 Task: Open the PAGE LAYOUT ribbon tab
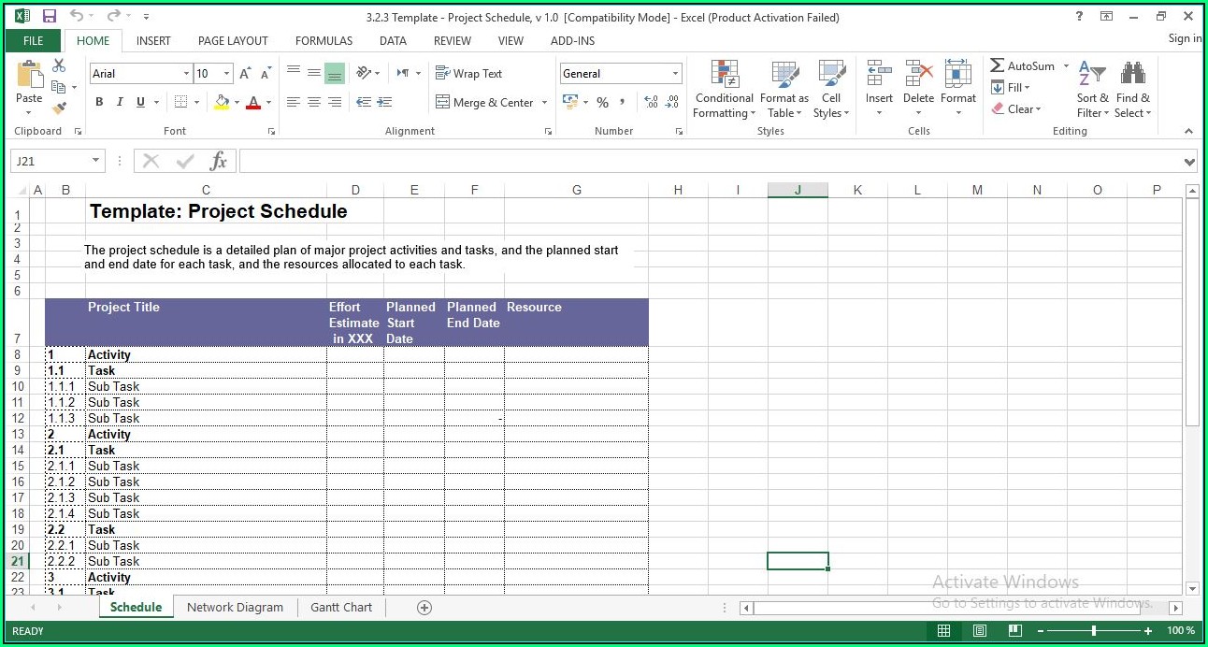(x=233, y=41)
